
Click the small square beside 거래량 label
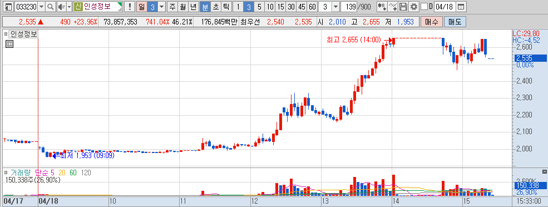[6, 172]
